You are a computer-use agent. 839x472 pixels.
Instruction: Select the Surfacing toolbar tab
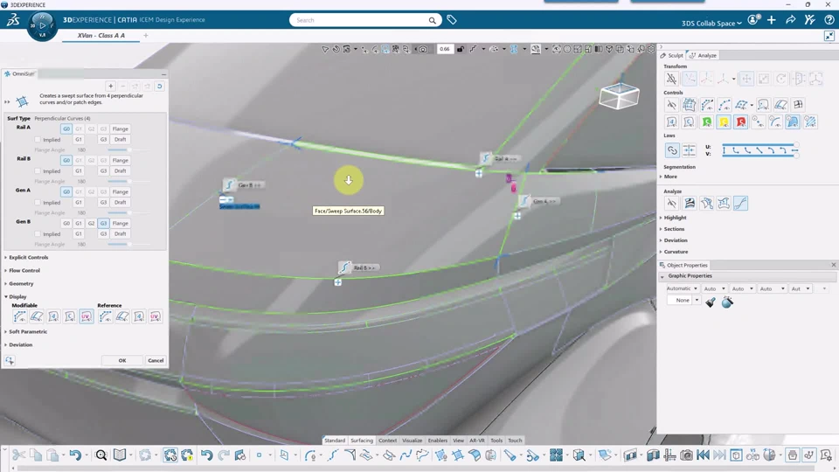pos(362,441)
